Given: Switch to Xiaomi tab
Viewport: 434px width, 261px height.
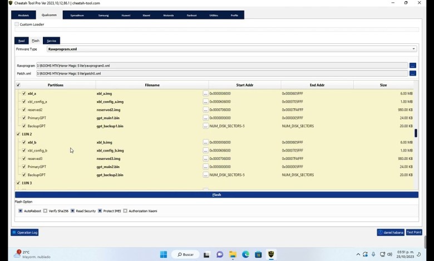Looking at the screenshot, I should point(146,15).
